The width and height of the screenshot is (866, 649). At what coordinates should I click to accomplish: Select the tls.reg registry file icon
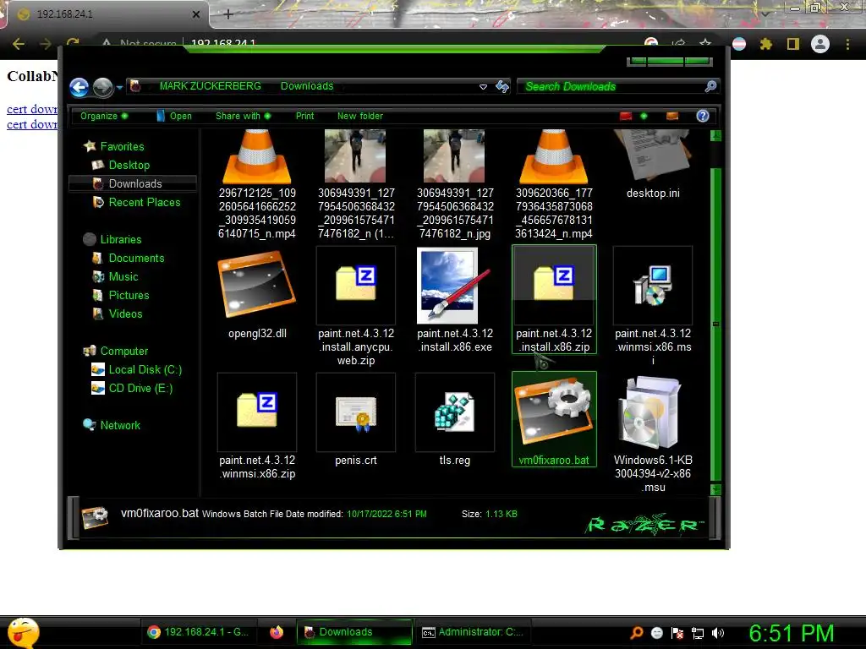click(x=454, y=412)
